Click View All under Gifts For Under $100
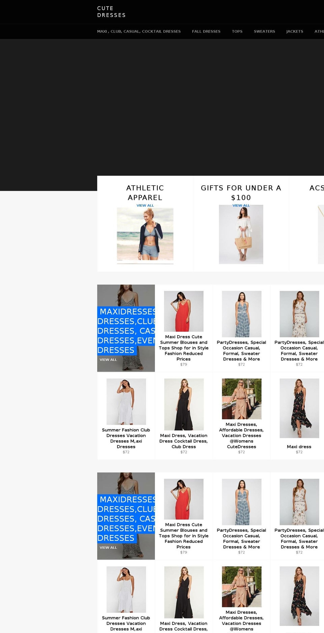 coord(241,205)
